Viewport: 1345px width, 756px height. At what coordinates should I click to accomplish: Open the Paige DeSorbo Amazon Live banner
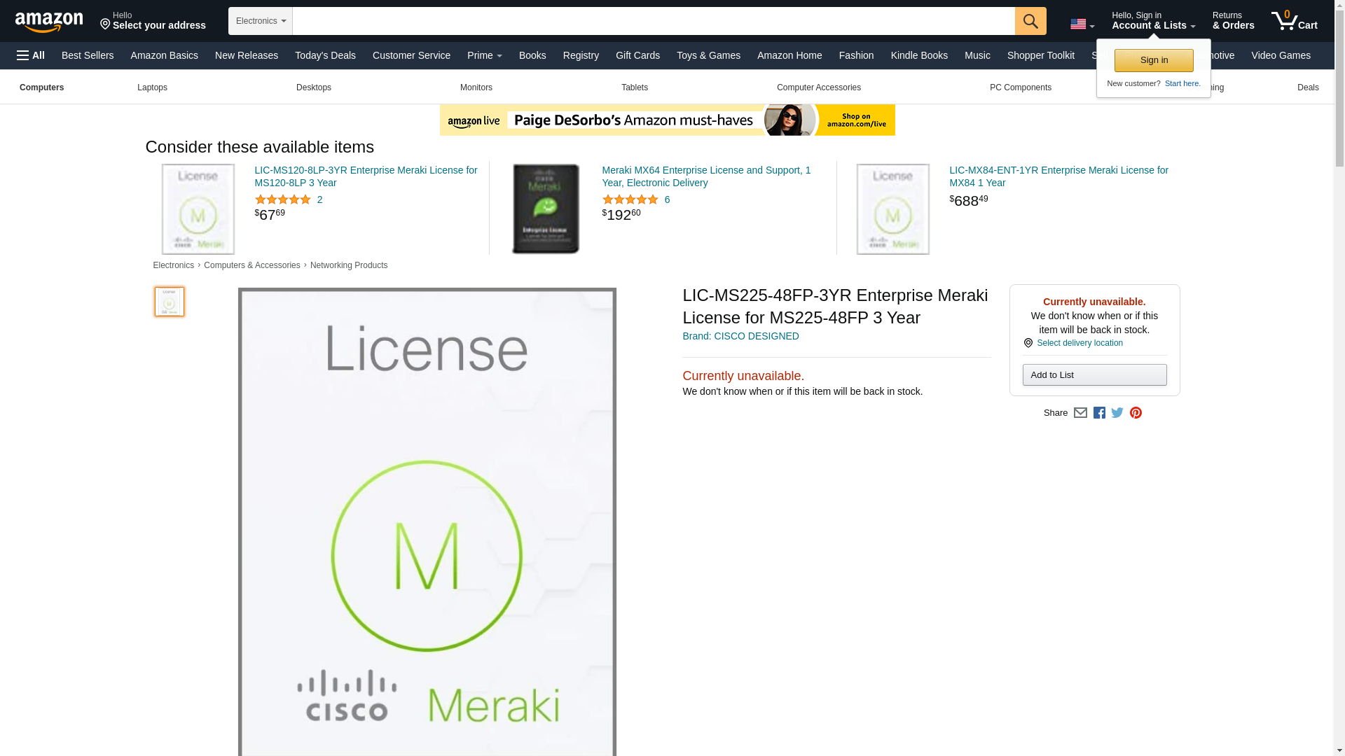(x=667, y=120)
